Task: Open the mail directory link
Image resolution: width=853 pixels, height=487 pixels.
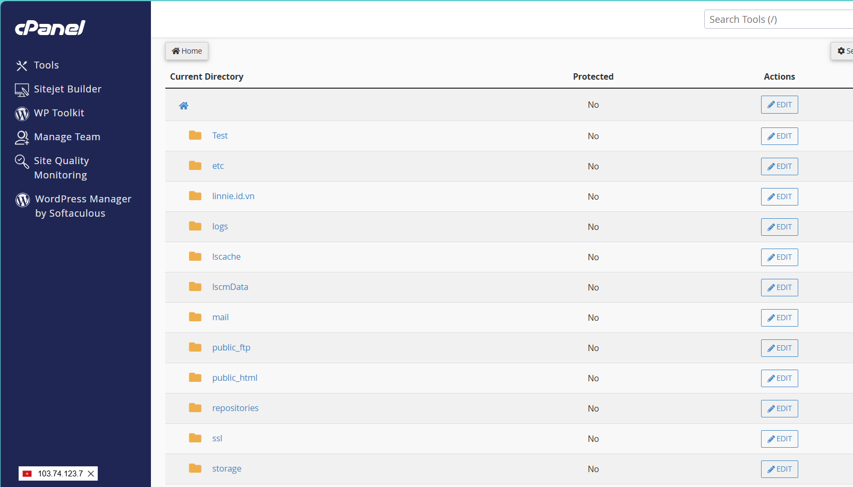Action: [x=221, y=317]
